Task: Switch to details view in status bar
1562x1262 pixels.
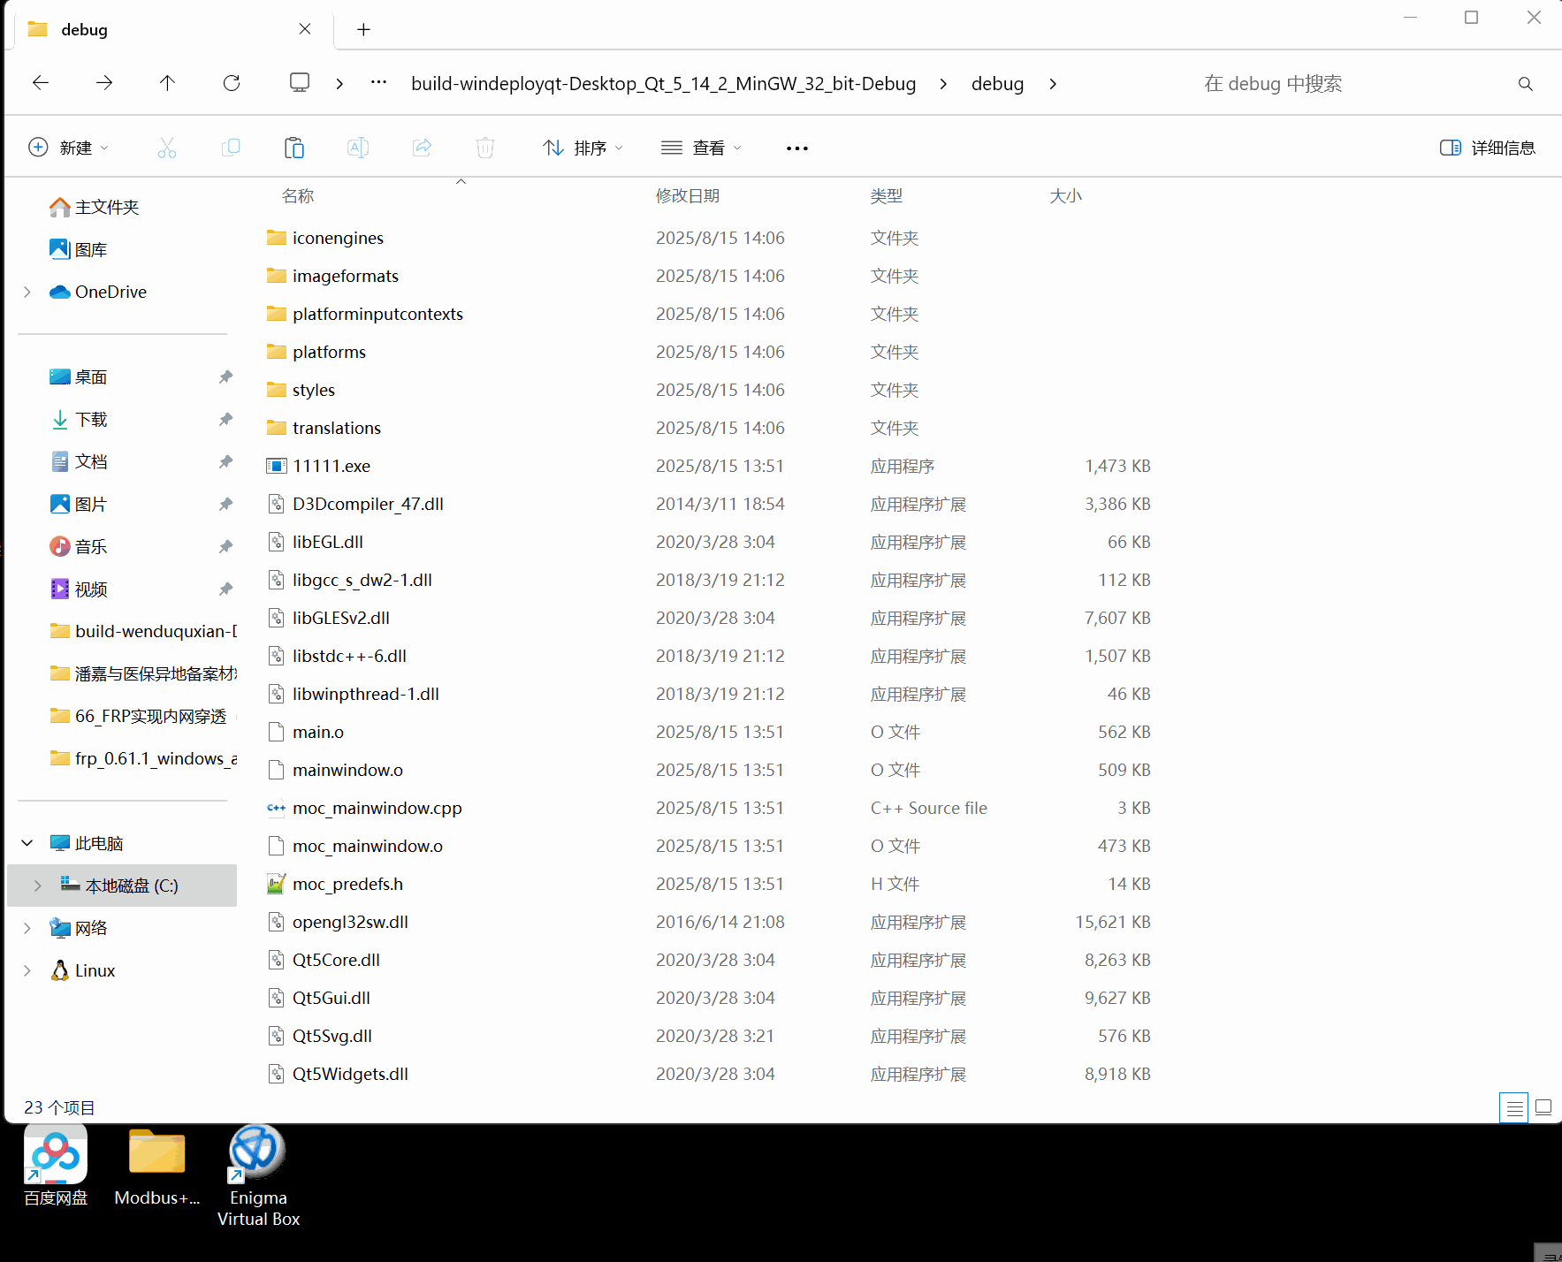Action: click(x=1514, y=1107)
